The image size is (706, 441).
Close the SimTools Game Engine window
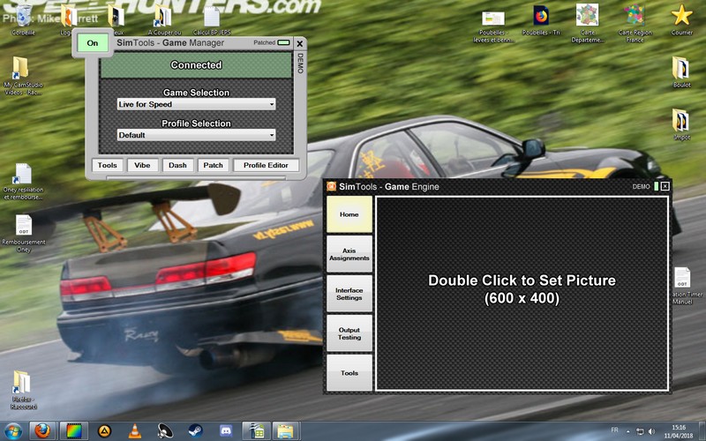665,186
